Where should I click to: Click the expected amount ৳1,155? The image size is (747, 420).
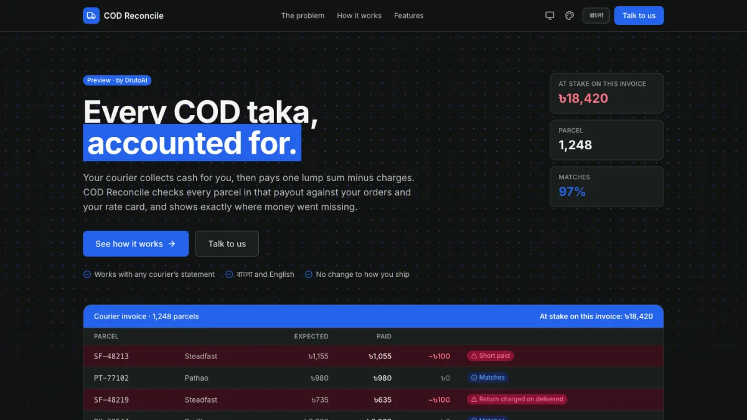318,357
